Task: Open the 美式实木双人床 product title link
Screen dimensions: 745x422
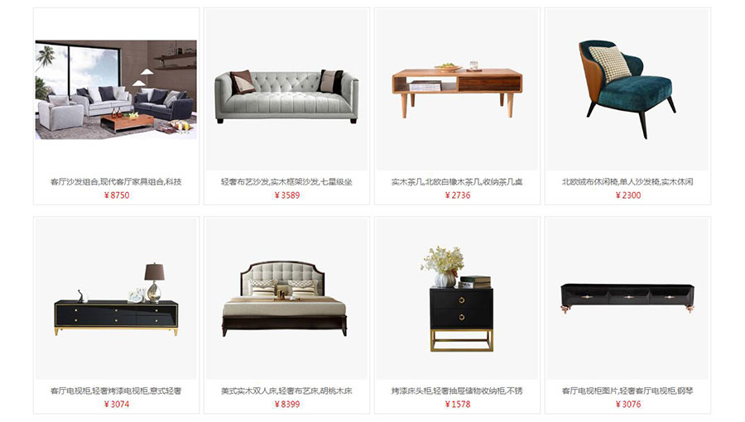Action: [286, 391]
